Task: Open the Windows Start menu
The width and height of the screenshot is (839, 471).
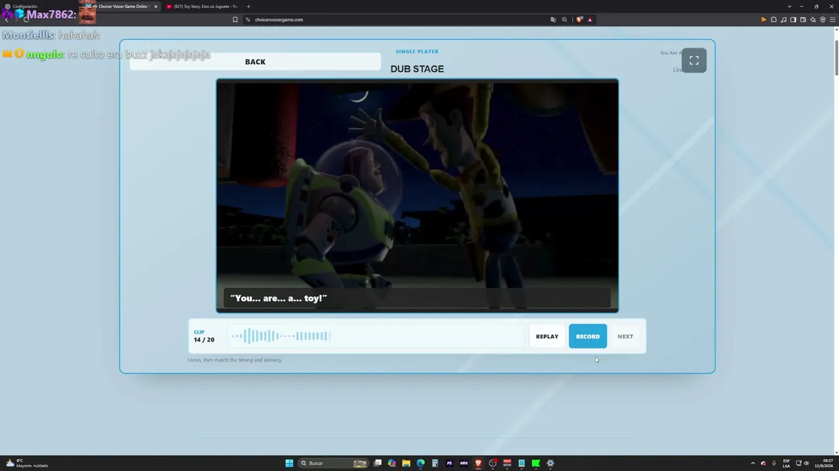Action: coord(289,463)
